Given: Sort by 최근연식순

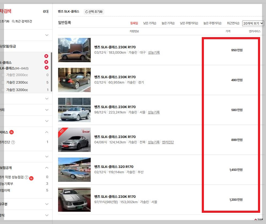Looking at the screenshot, I should tap(233, 23).
